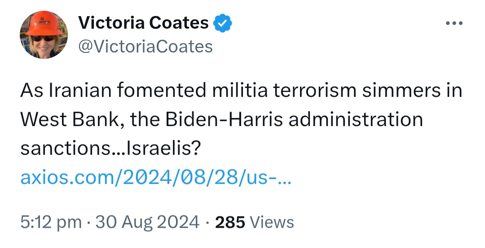Click the 285 view count number
485x248 pixels.
(230, 222)
